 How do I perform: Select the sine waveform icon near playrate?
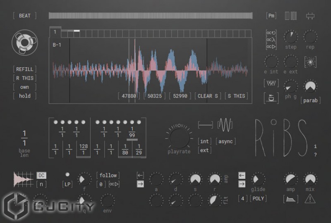point(225,124)
